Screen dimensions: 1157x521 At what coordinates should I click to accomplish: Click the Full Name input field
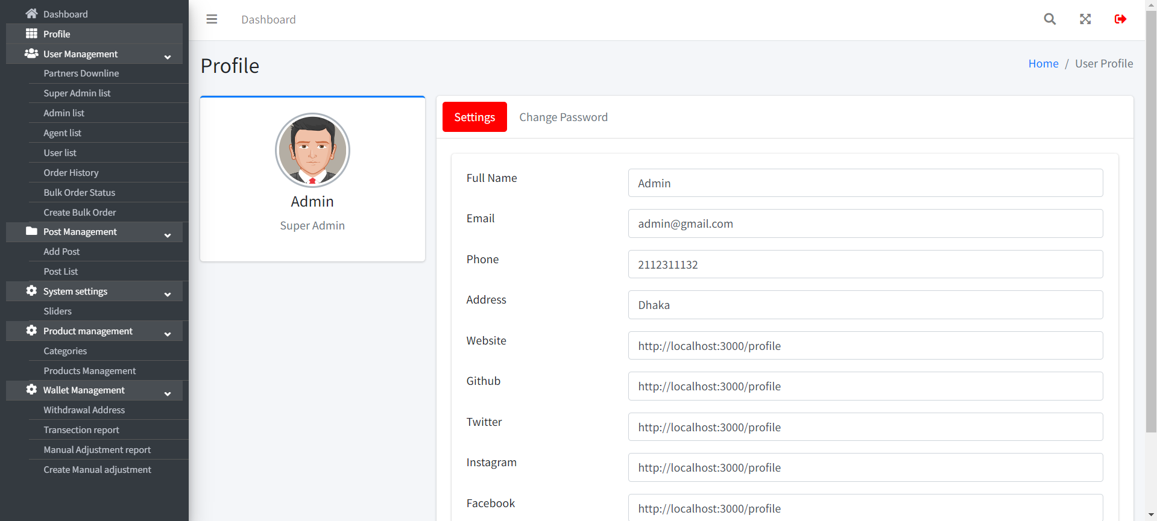865,183
